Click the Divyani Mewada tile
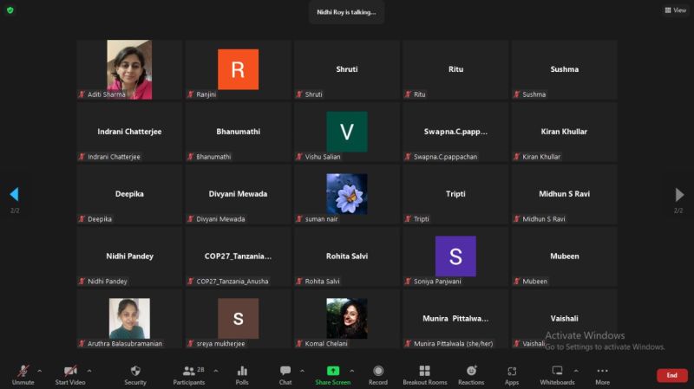This screenshot has width=694, height=389. tap(238, 194)
